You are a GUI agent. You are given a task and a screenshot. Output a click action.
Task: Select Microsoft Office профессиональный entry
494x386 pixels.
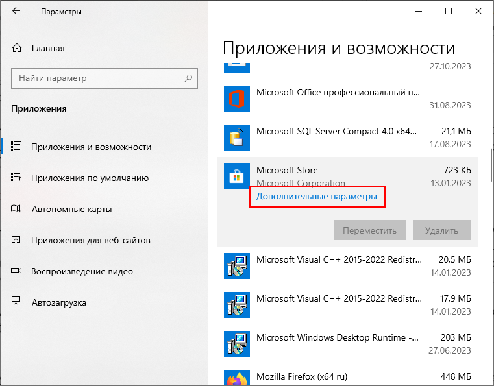pos(338,93)
